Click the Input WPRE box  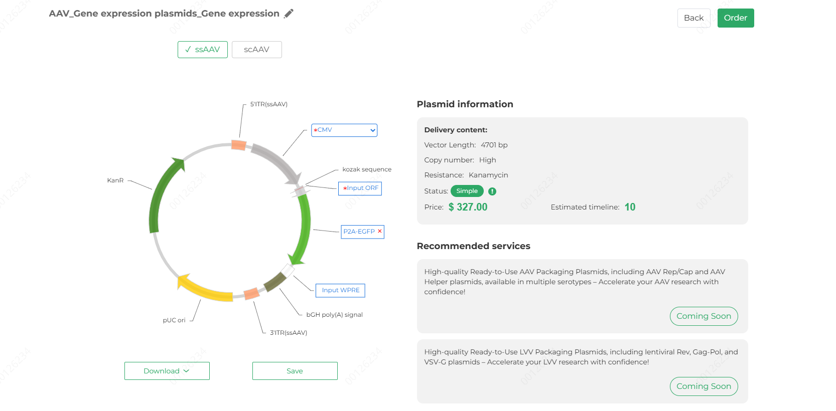click(340, 290)
